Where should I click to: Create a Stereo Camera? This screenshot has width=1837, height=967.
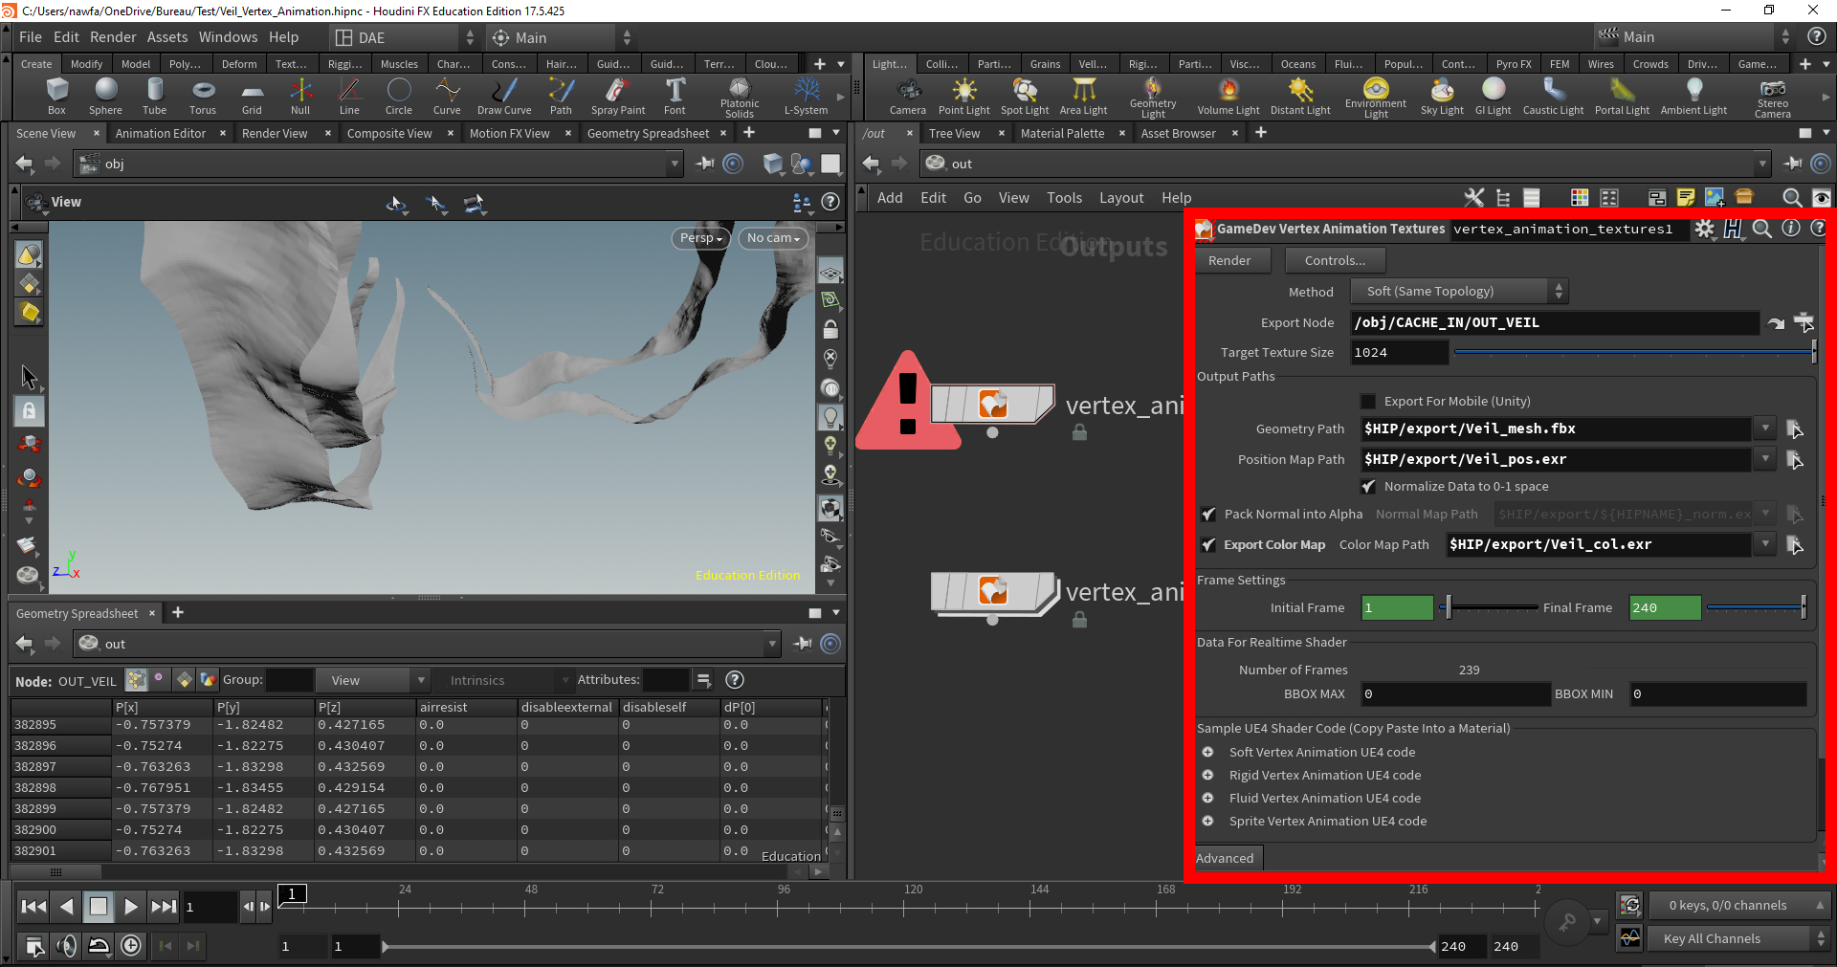(1772, 99)
